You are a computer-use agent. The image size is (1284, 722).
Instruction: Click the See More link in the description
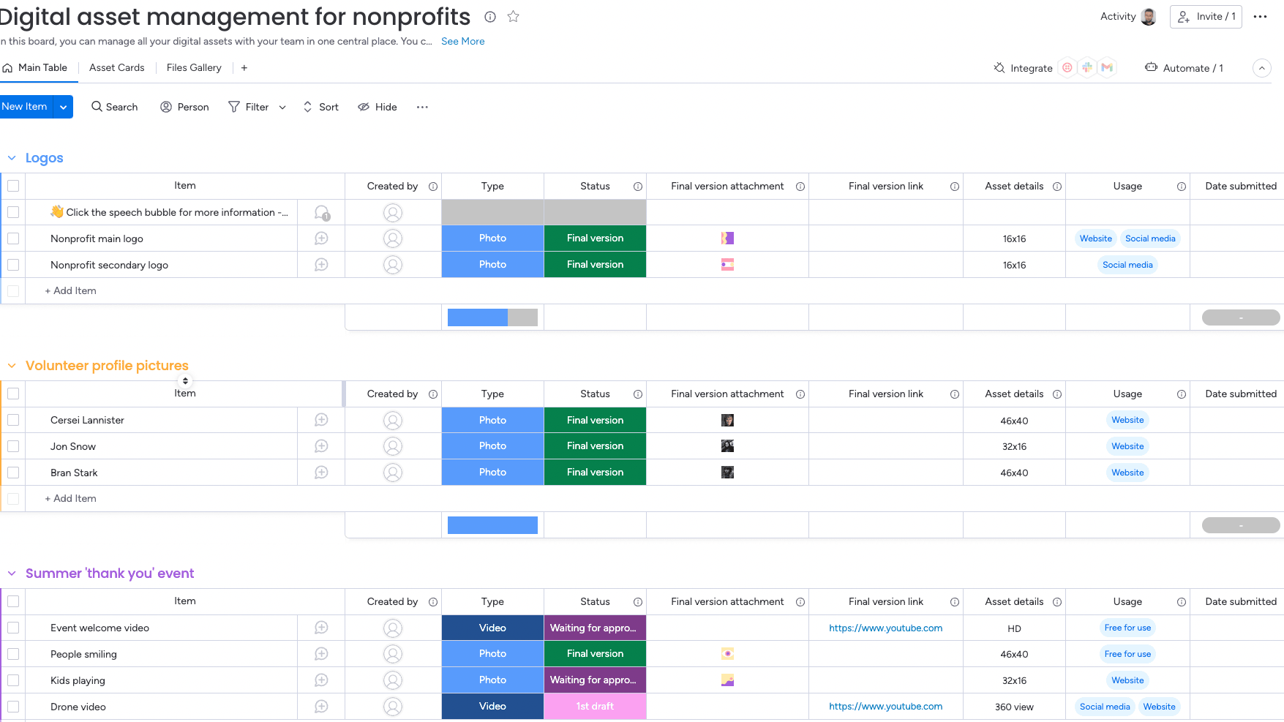(462, 41)
